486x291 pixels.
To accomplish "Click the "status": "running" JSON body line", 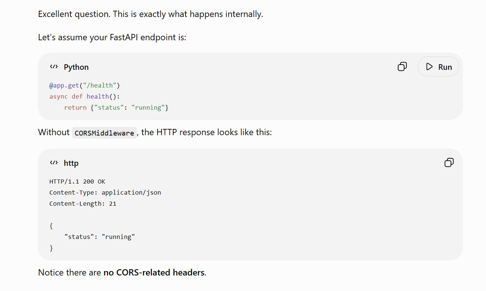I will (x=100, y=237).
